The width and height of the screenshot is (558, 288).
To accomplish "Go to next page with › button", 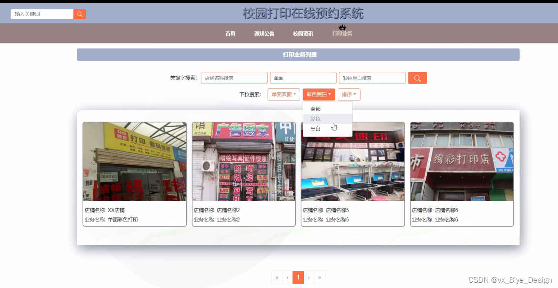I will coord(309,277).
